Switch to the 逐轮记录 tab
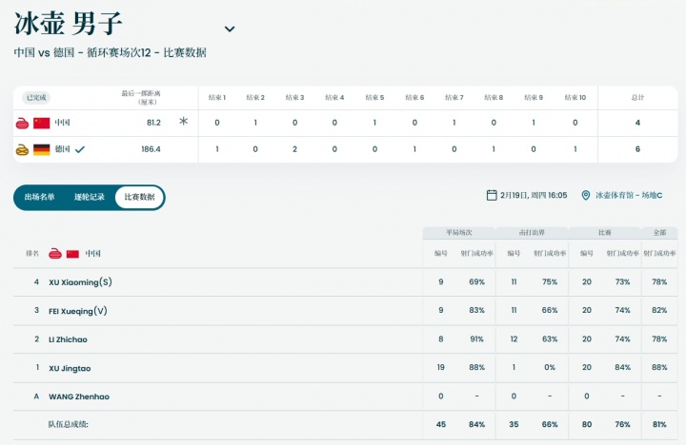 click(x=90, y=197)
